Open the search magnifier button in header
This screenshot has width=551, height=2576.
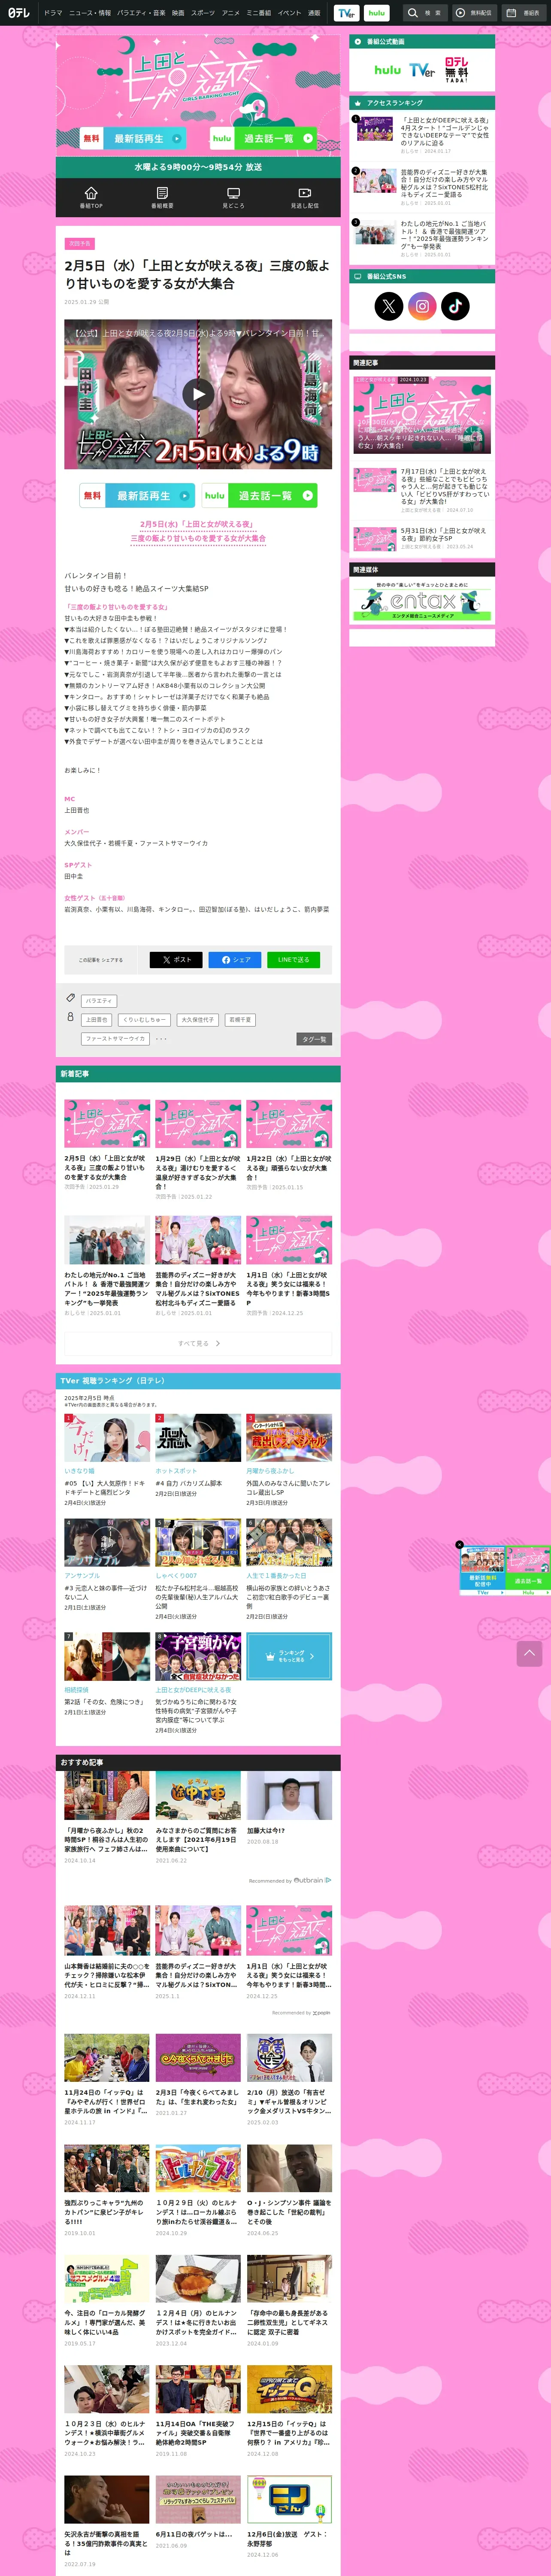click(425, 13)
